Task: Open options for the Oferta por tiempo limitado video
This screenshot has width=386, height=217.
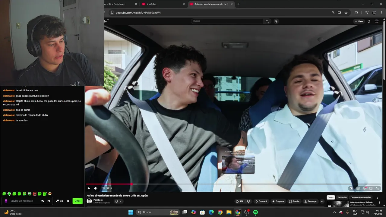Action: coord(379,203)
